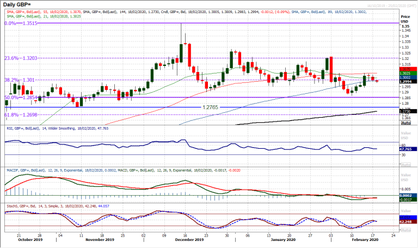Viewport: 418px width, 248px height.
Task: Click the -0.0017 MACD value tag
Action: [408, 199]
